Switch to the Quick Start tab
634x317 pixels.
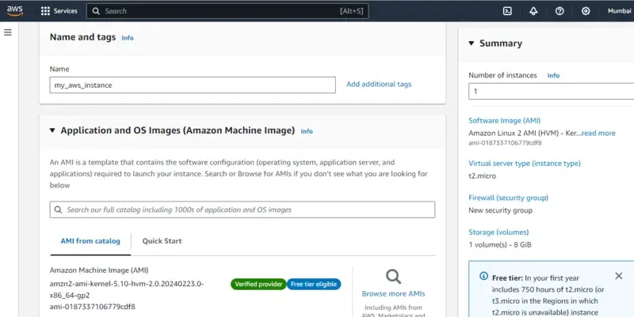point(162,241)
